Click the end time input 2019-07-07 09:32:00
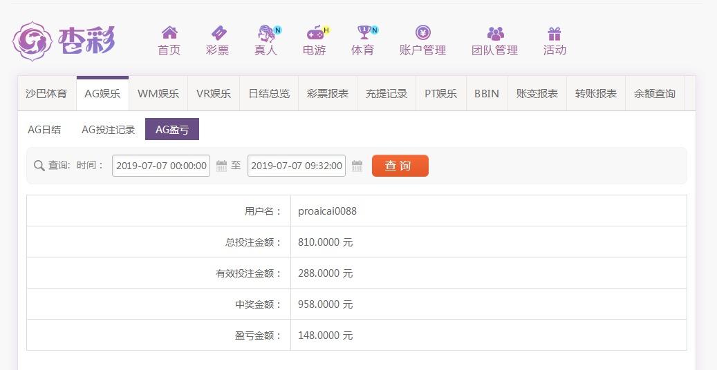 click(x=297, y=166)
